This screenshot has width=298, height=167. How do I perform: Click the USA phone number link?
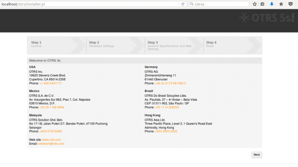51,83
